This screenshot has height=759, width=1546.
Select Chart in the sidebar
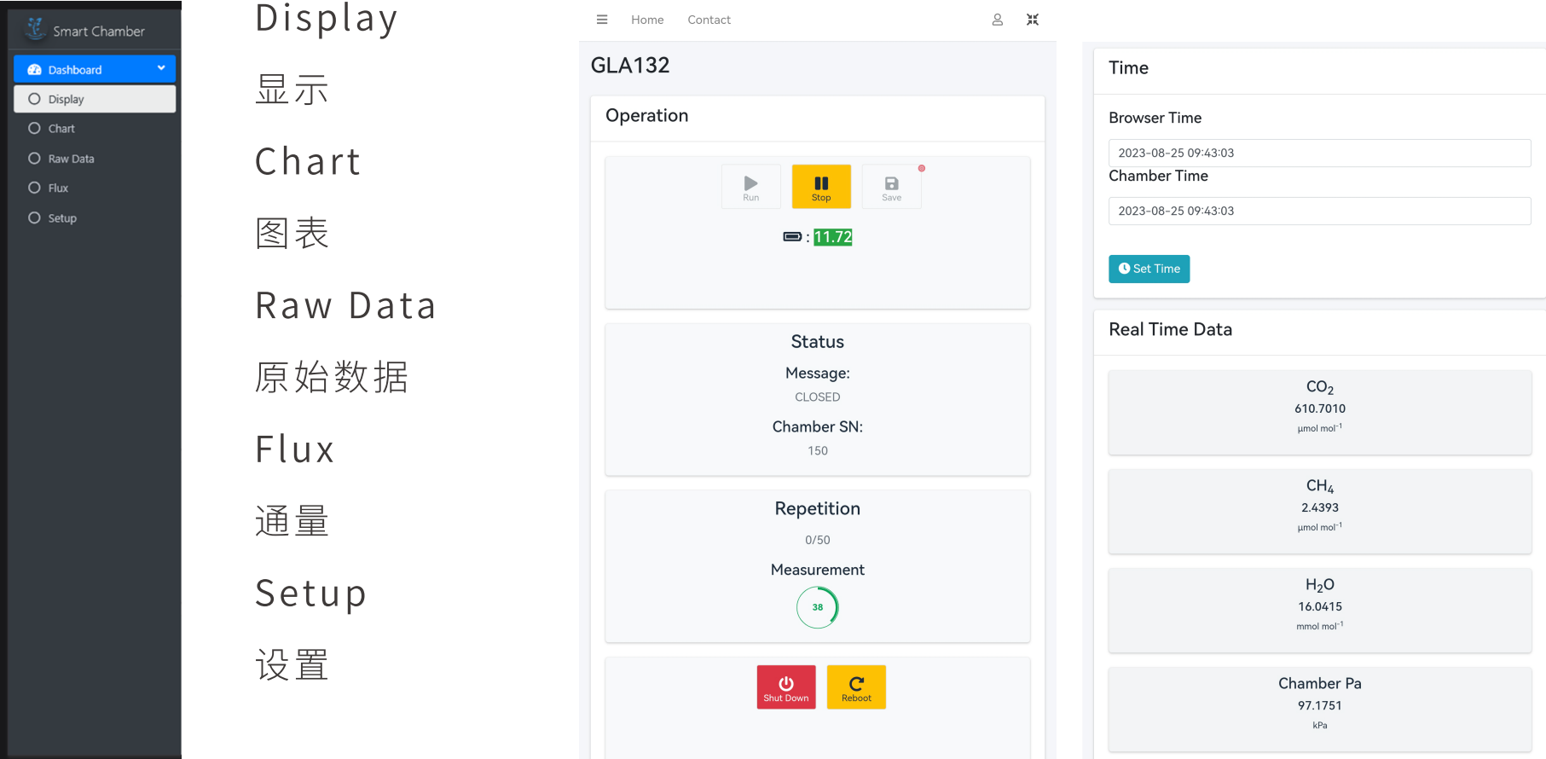tap(61, 129)
